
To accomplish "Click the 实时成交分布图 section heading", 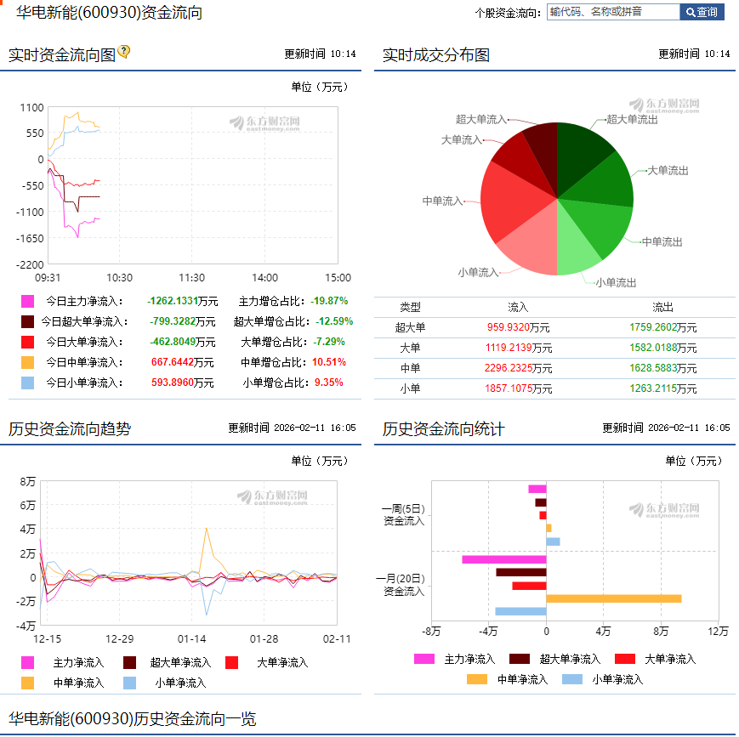I will tap(436, 55).
